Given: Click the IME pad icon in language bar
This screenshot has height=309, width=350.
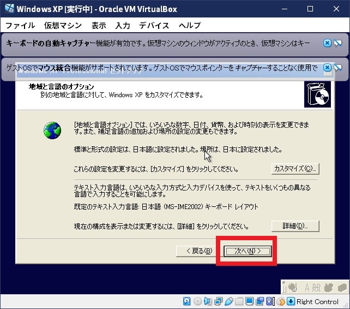Looking at the screenshot, I should [x=329, y=288].
